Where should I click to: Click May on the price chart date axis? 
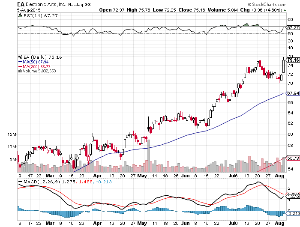pos(142,176)
